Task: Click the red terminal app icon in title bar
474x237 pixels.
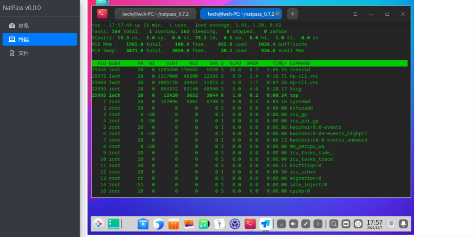Action: (102, 14)
